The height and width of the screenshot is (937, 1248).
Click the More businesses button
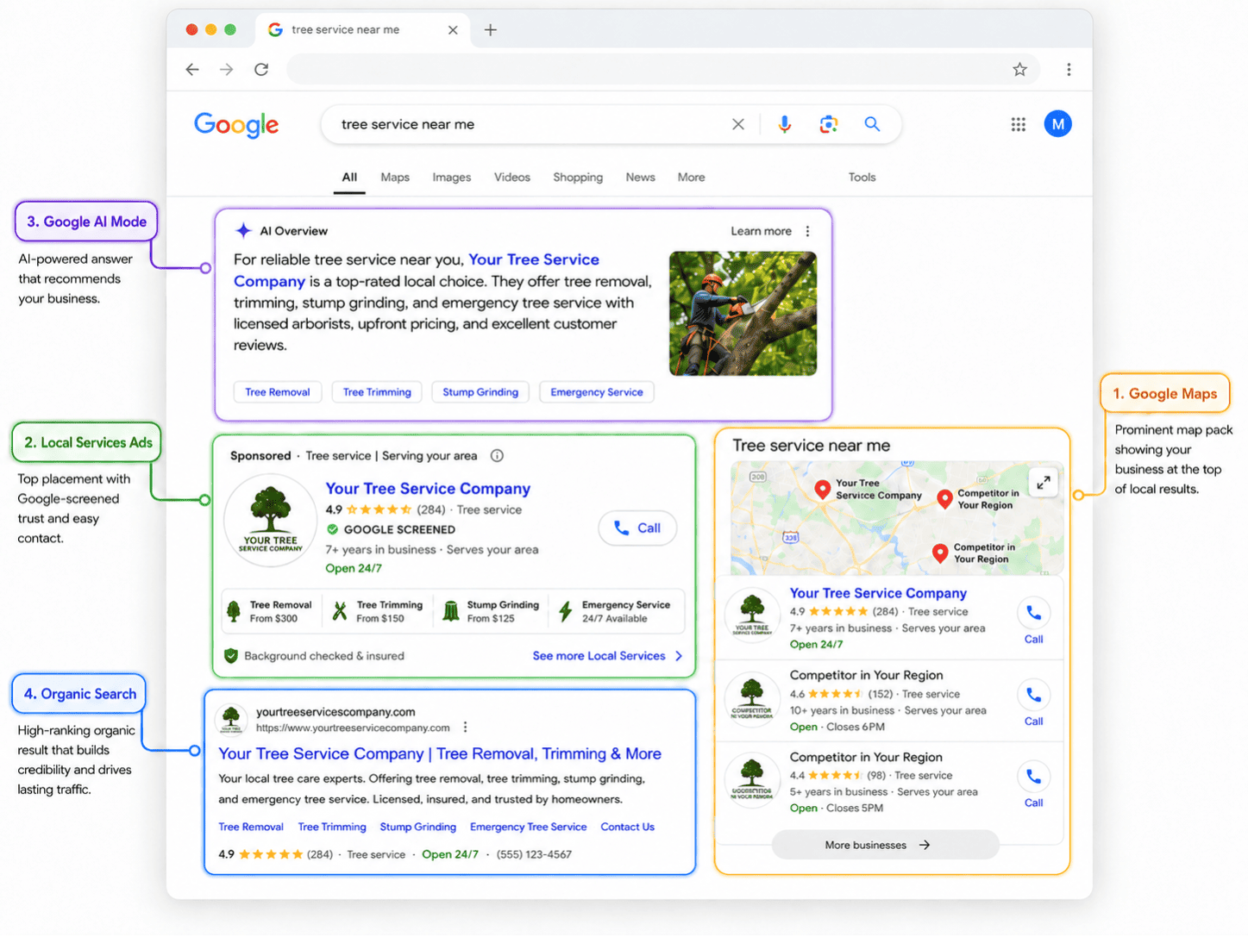(885, 846)
